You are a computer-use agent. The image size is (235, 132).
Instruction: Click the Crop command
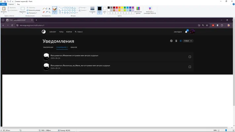(x=31, y=8)
